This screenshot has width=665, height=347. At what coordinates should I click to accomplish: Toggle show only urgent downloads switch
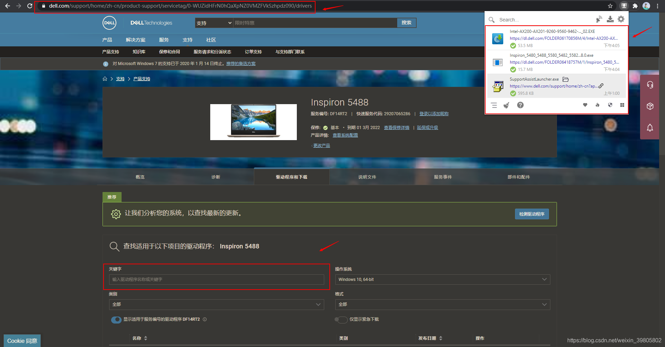click(341, 320)
